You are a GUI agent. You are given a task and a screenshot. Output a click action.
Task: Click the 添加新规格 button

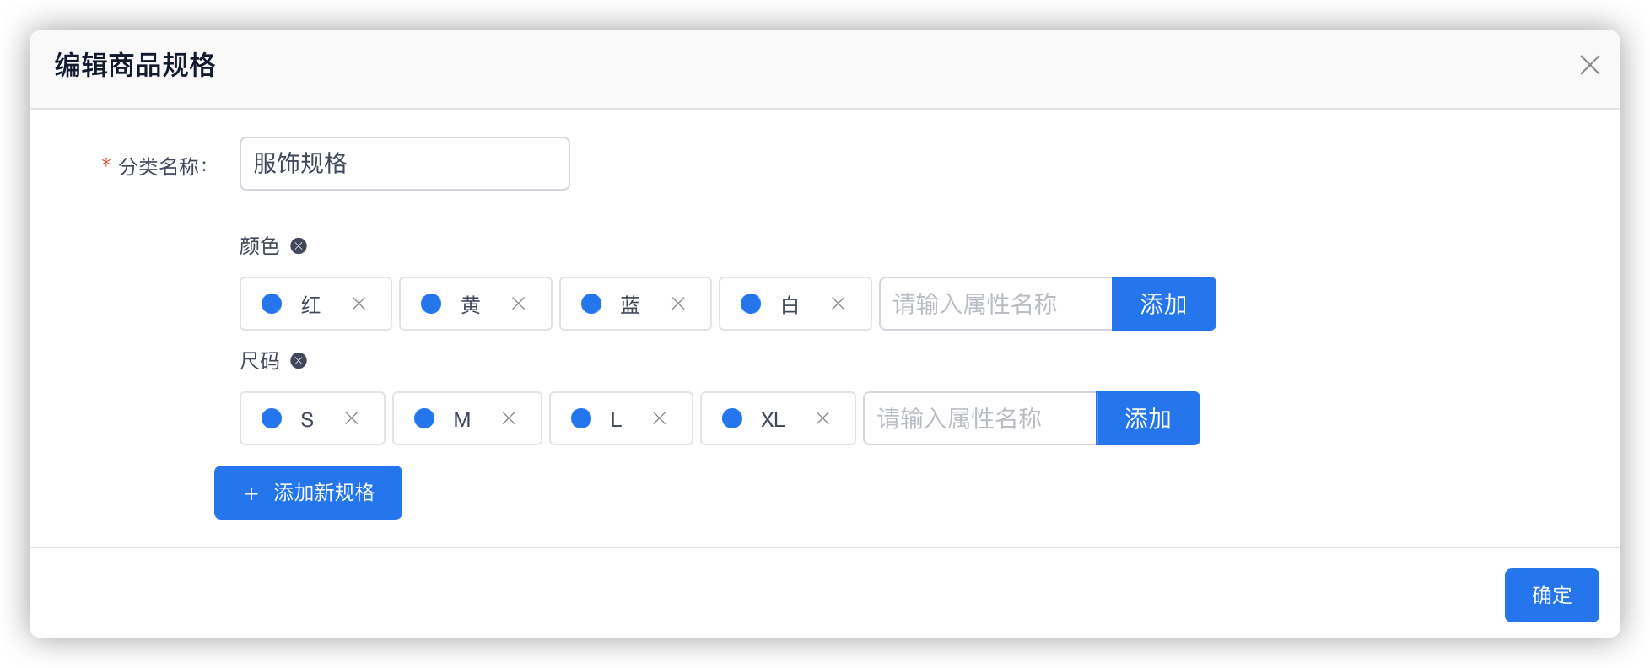point(308,493)
